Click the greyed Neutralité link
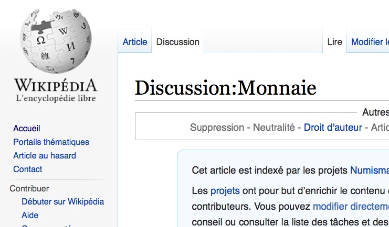This screenshot has width=389, height=227. tap(274, 128)
